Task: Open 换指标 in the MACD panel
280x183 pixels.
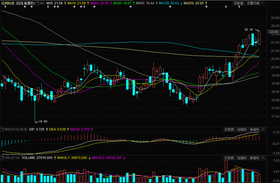Action: 255,130
